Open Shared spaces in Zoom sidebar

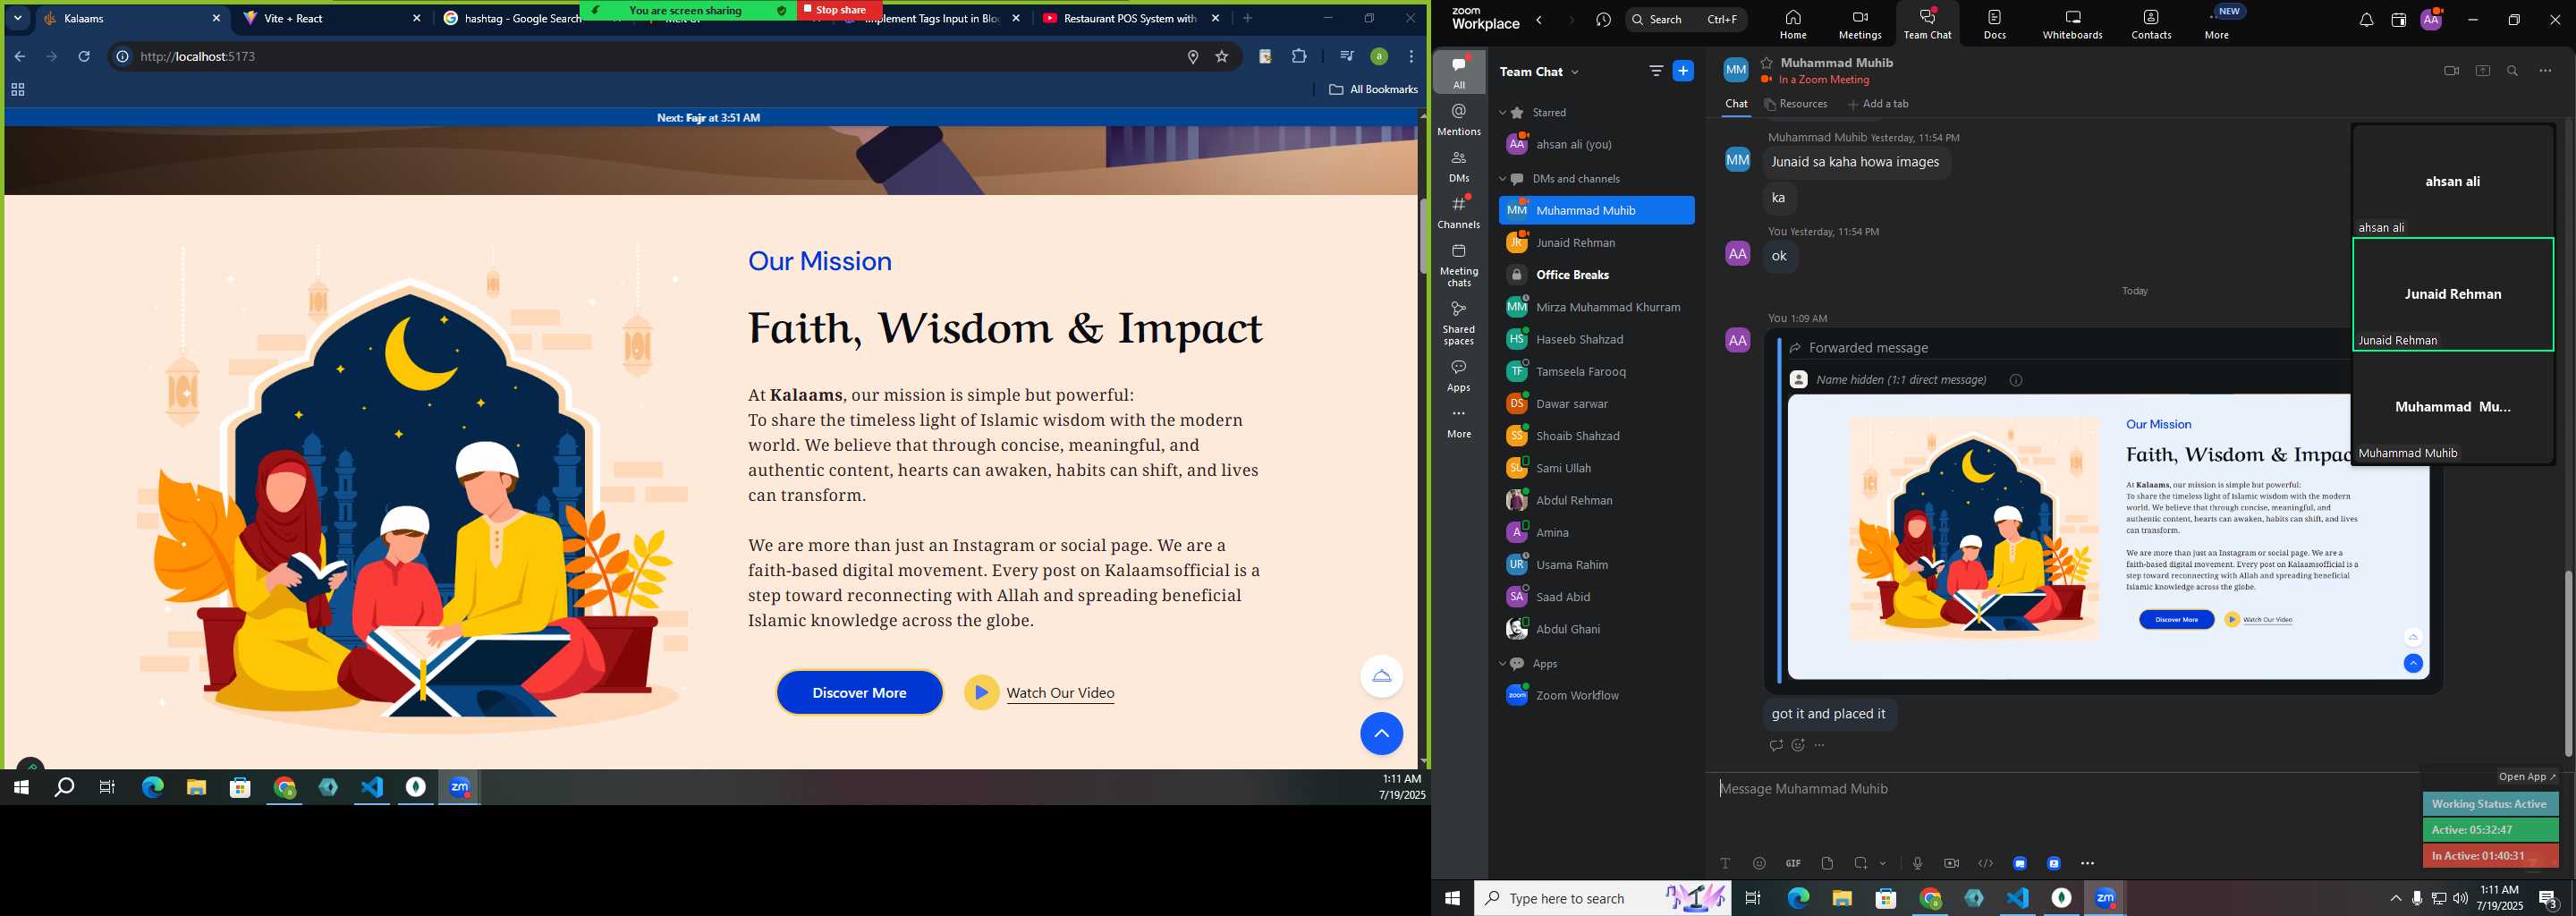(1459, 322)
